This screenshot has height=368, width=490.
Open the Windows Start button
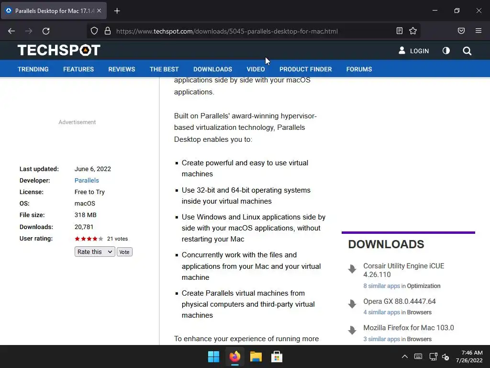coord(214,356)
